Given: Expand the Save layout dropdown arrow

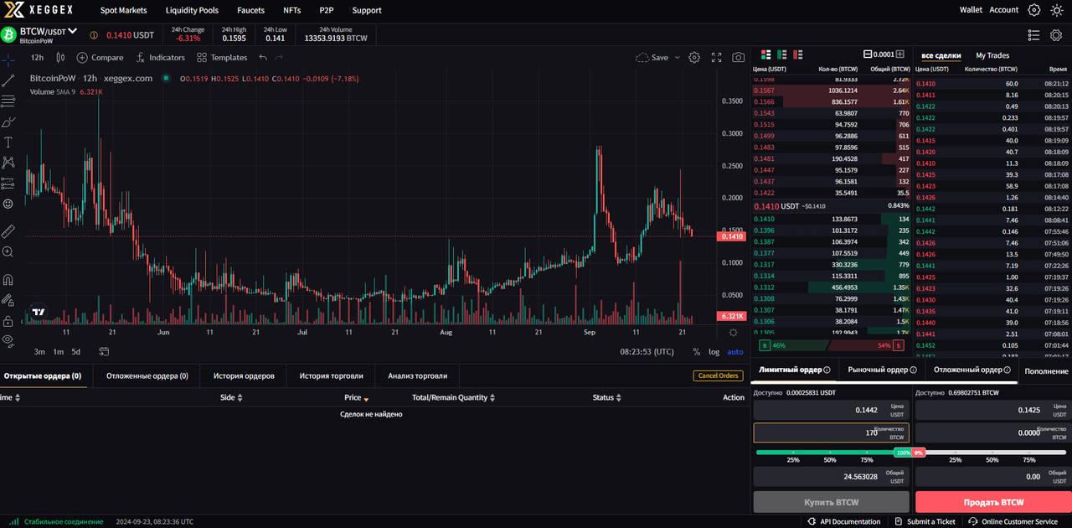Looking at the screenshot, I should point(677,58).
